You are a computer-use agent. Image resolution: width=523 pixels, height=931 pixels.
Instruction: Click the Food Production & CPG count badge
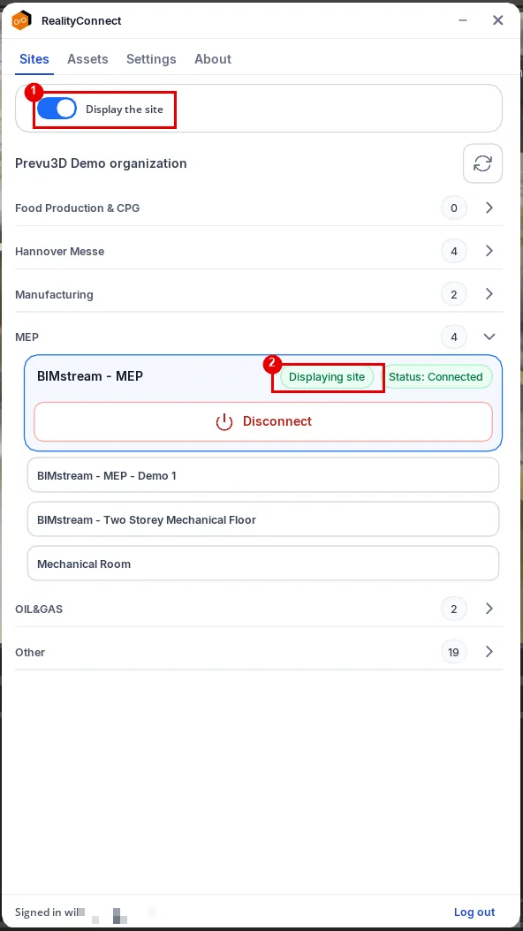pos(454,208)
